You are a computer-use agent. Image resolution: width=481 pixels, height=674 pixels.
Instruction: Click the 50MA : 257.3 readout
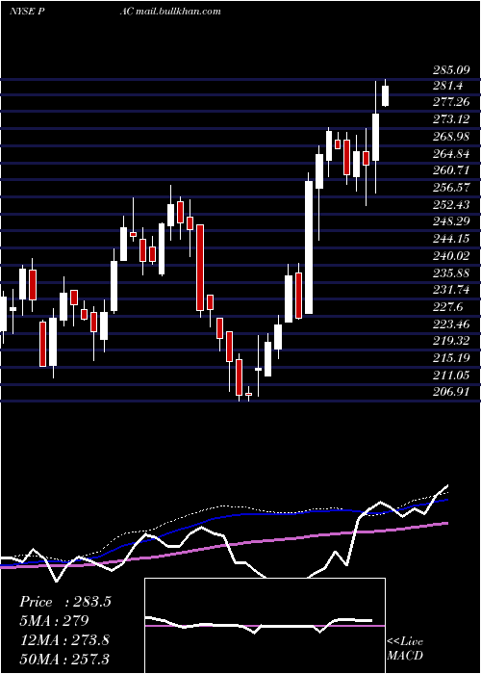[x=64, y=659]
